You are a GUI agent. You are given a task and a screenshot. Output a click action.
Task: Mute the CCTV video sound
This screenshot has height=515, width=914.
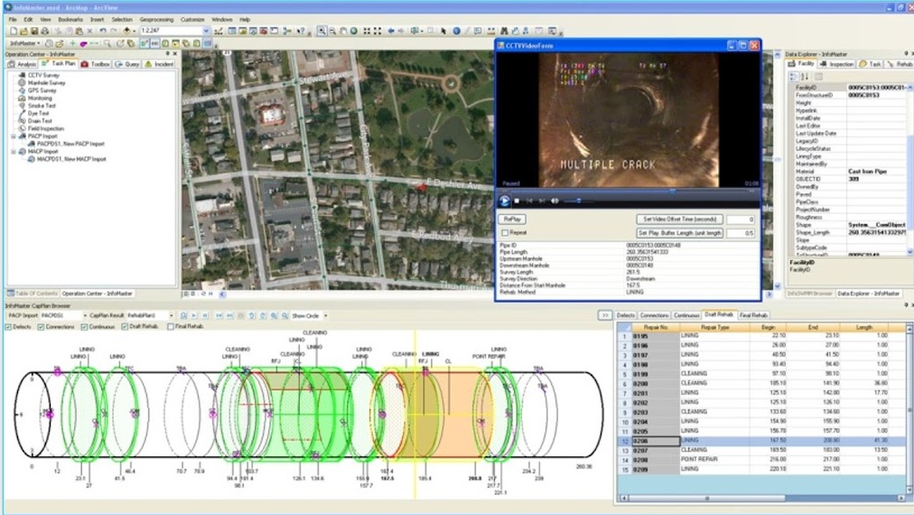click(x=555, y=201)
